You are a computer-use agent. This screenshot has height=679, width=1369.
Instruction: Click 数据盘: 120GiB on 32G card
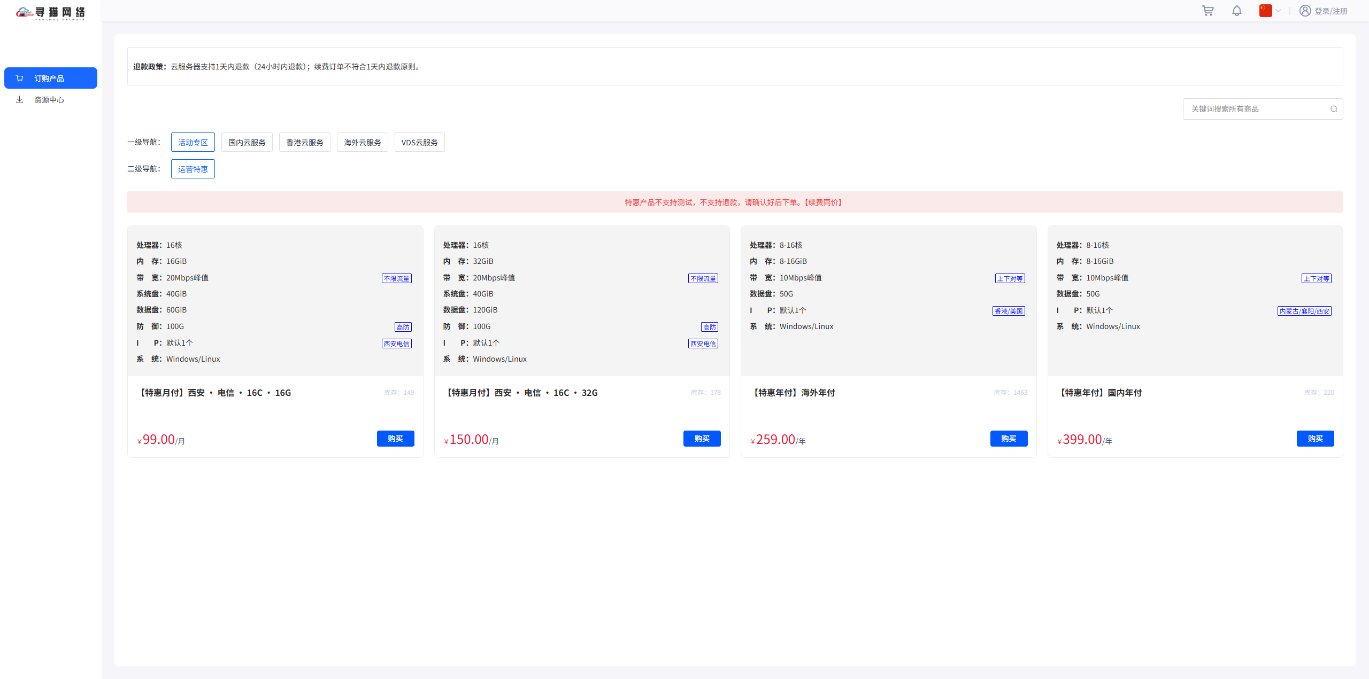pyautogui.click(x=471, y=310)
